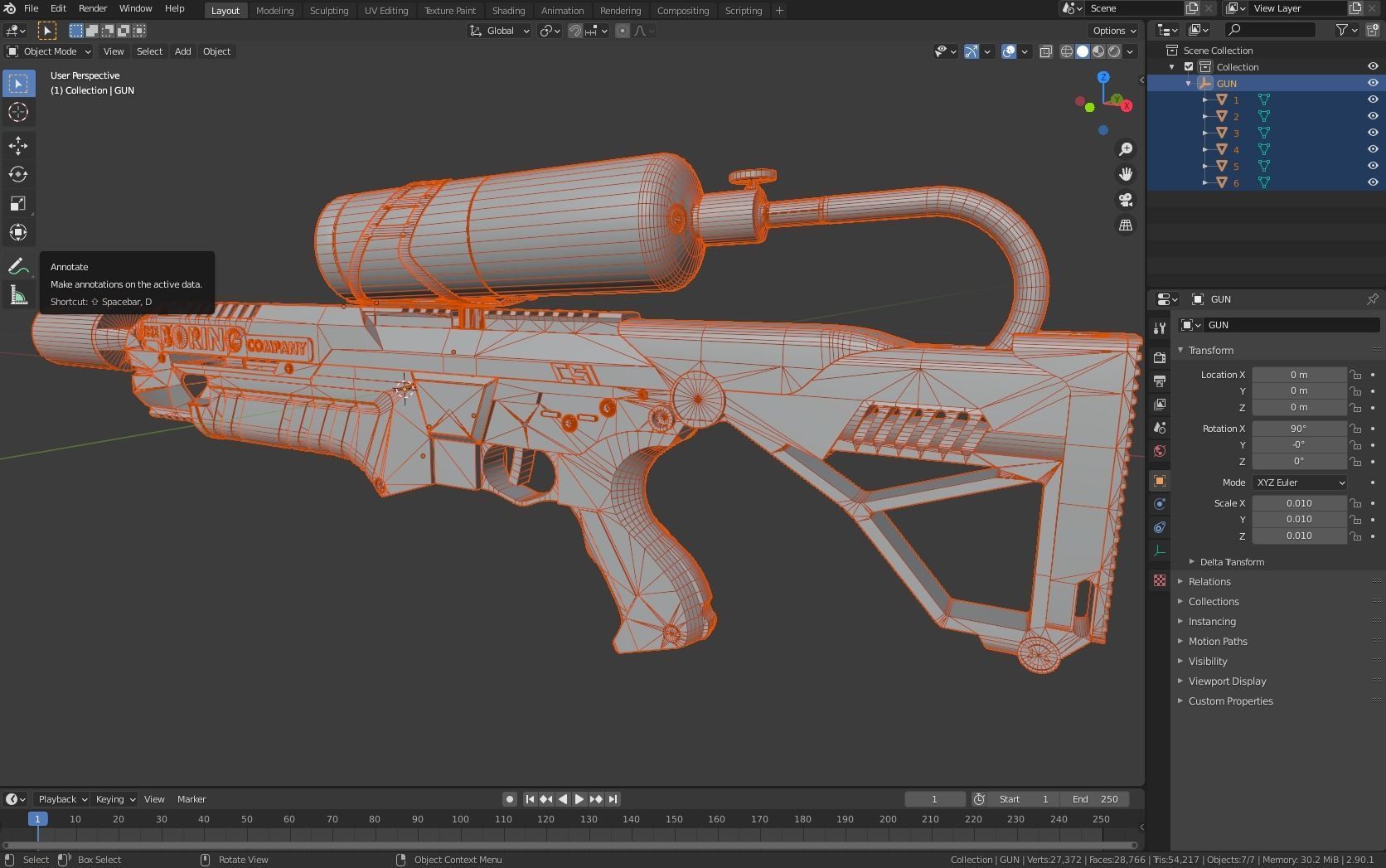Click the search field in the Outliner
This screenshot has width=1386, height=868.
1271,29
